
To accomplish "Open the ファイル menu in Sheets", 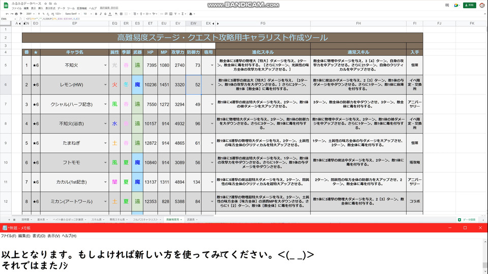I will 16,8.
